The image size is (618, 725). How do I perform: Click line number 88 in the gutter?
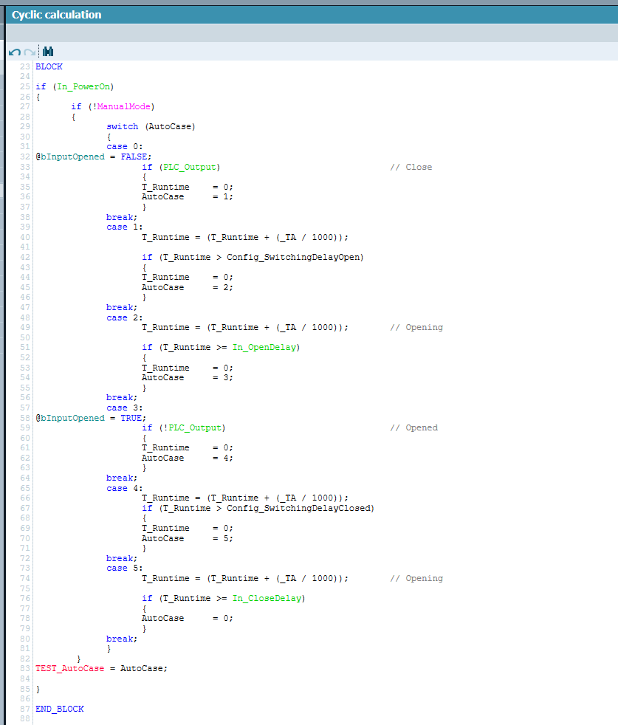point(25,718)
